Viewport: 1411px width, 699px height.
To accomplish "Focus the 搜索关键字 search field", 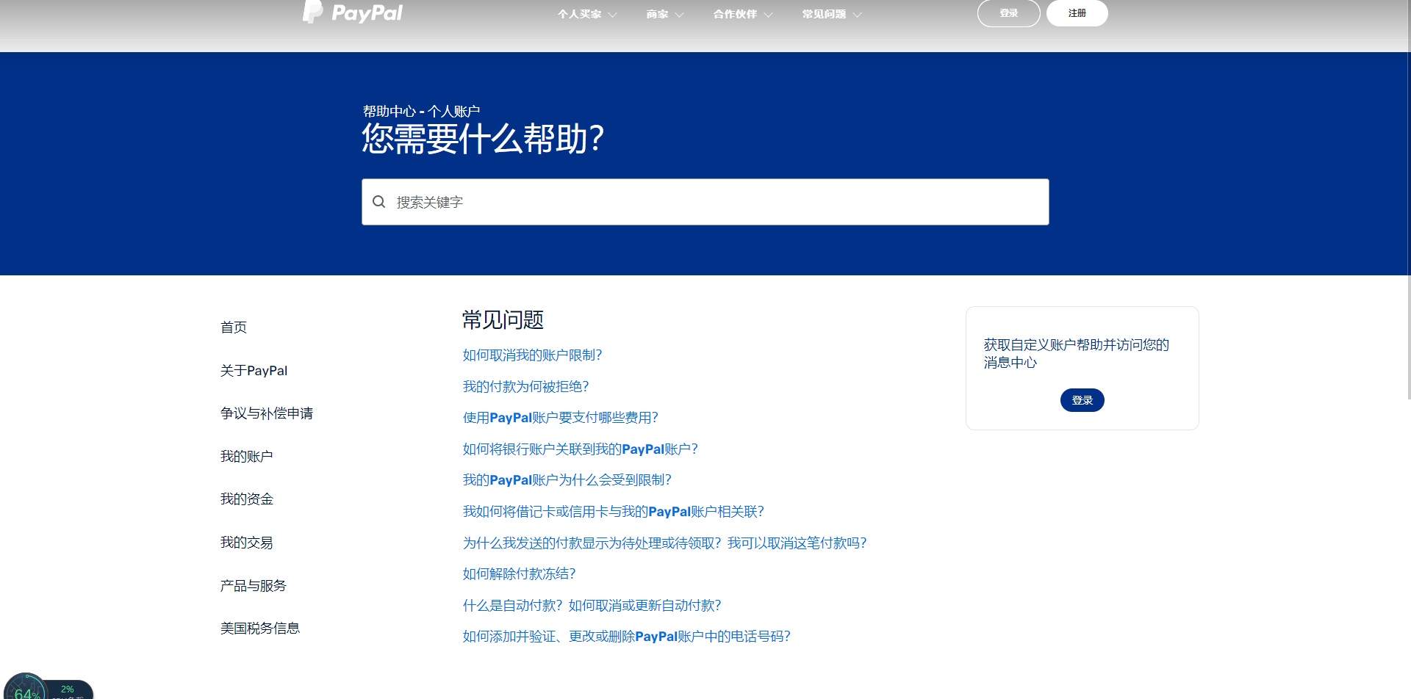I will coord(705,202).
